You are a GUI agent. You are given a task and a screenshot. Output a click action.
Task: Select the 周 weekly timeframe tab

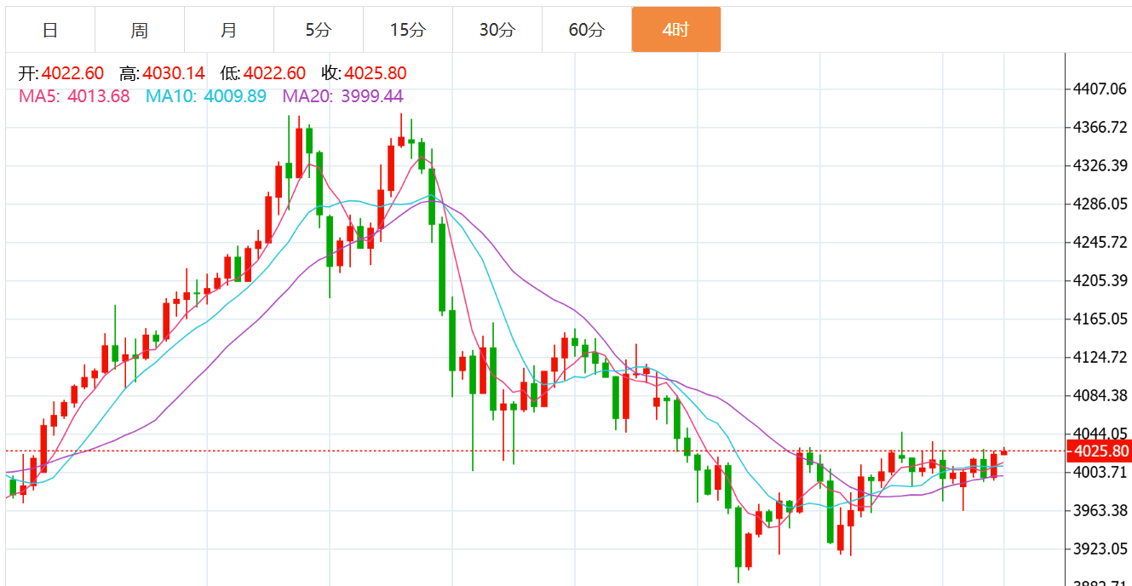tap(140, 30)
